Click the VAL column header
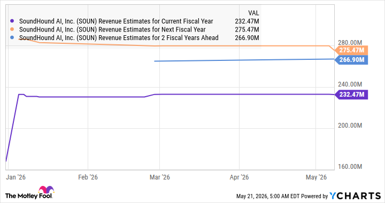This screenshot has width=385, height=203. 253,13
